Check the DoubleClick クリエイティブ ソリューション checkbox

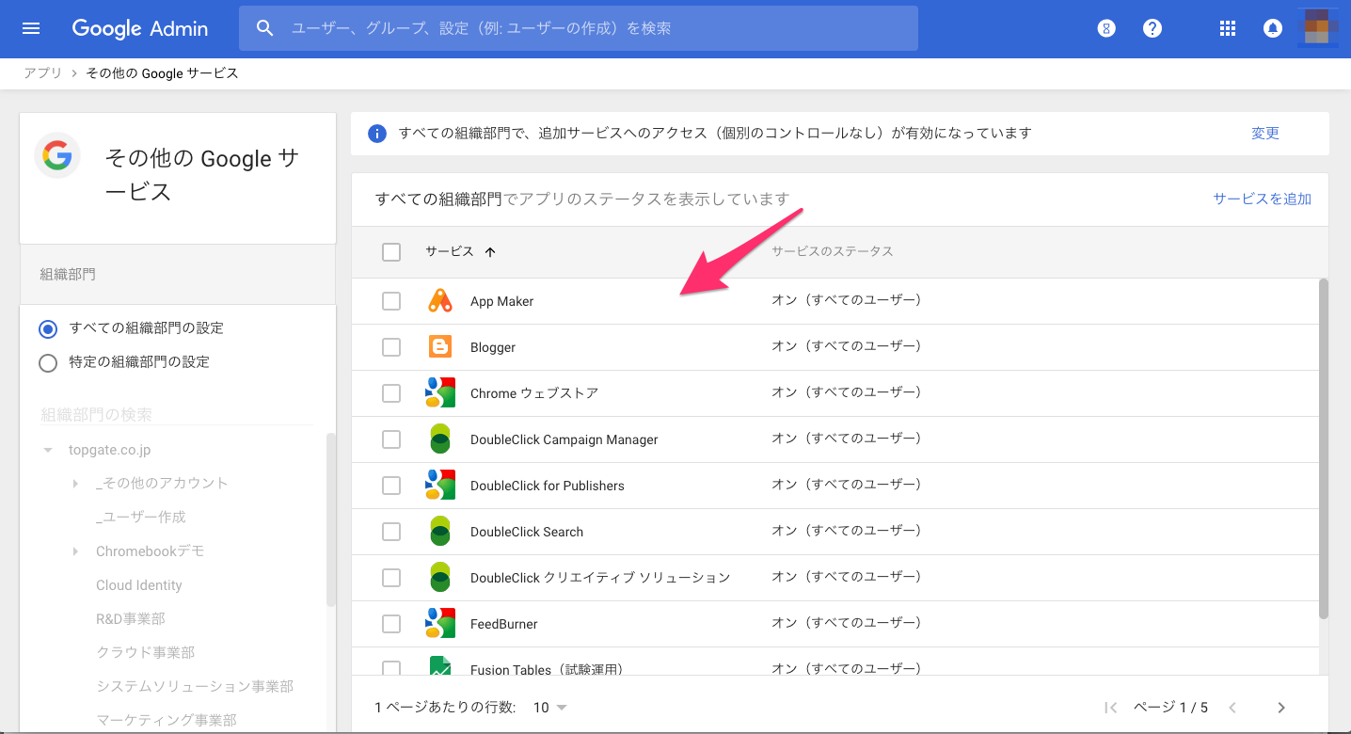[391, 578]
